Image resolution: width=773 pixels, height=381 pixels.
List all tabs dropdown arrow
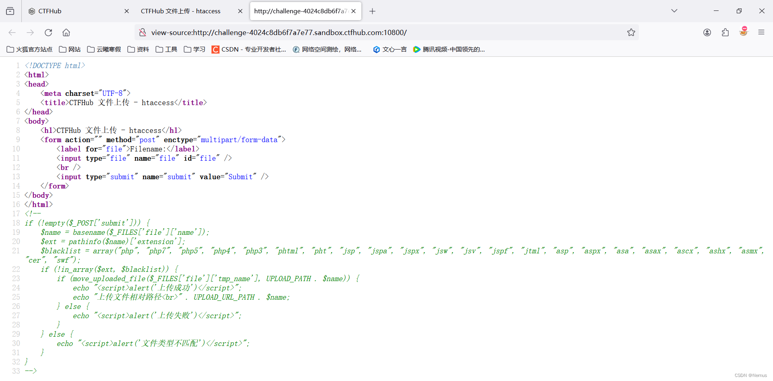click(674, 11)
